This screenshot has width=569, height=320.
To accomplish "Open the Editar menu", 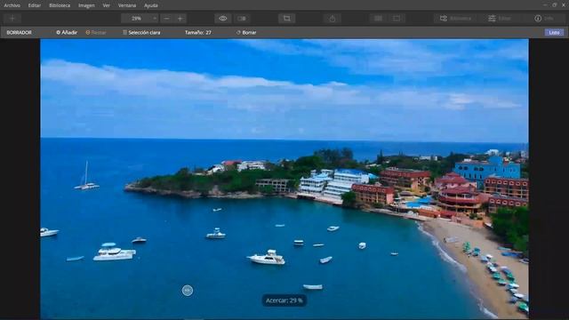I will (35, 5).
